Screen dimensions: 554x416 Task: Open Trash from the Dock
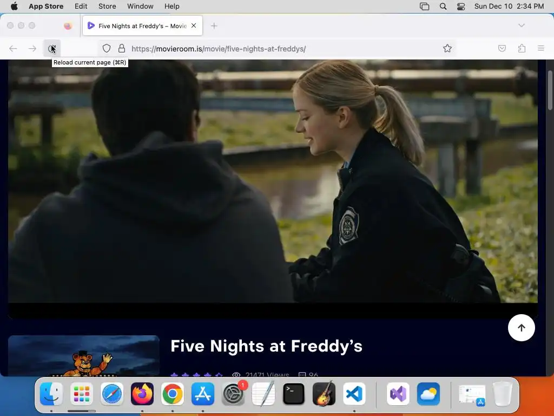coord(503,394)
